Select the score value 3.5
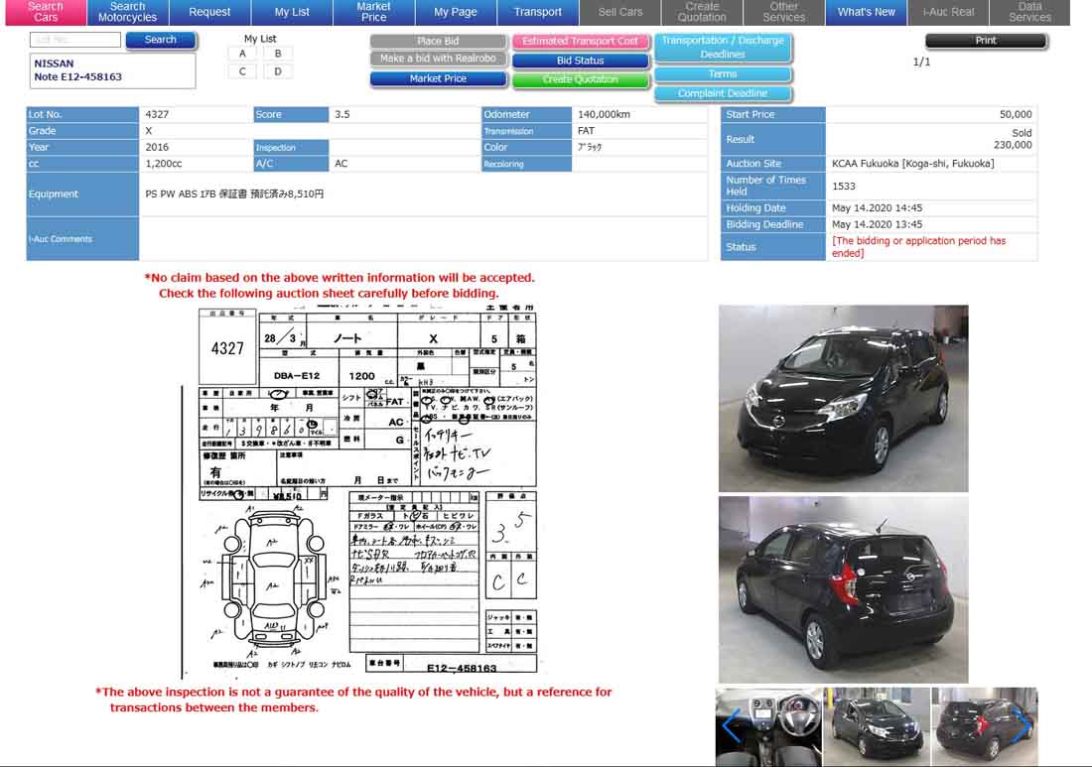This screenshot has width=1092, height=767. [341, 114]
